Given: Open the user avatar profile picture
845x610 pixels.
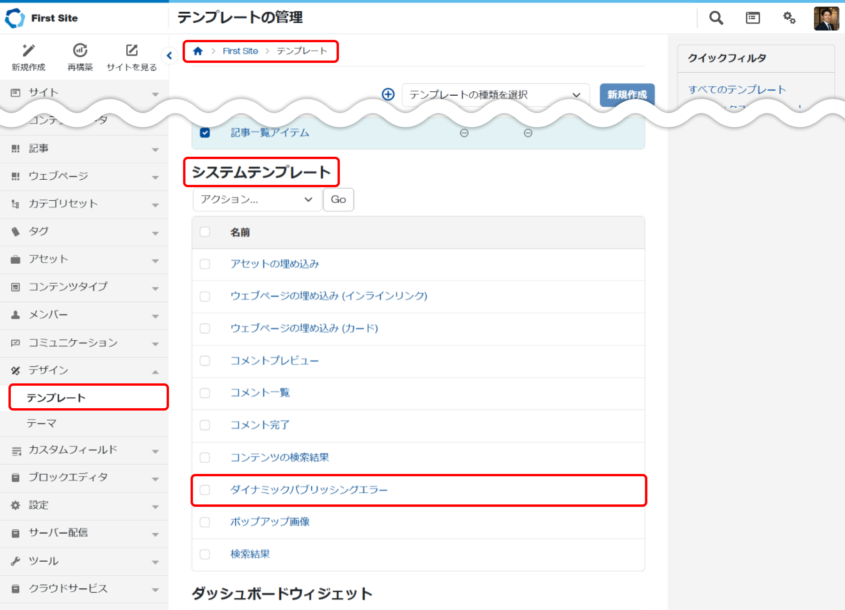Looking at the screenshot, I should [x=826, y=18].
